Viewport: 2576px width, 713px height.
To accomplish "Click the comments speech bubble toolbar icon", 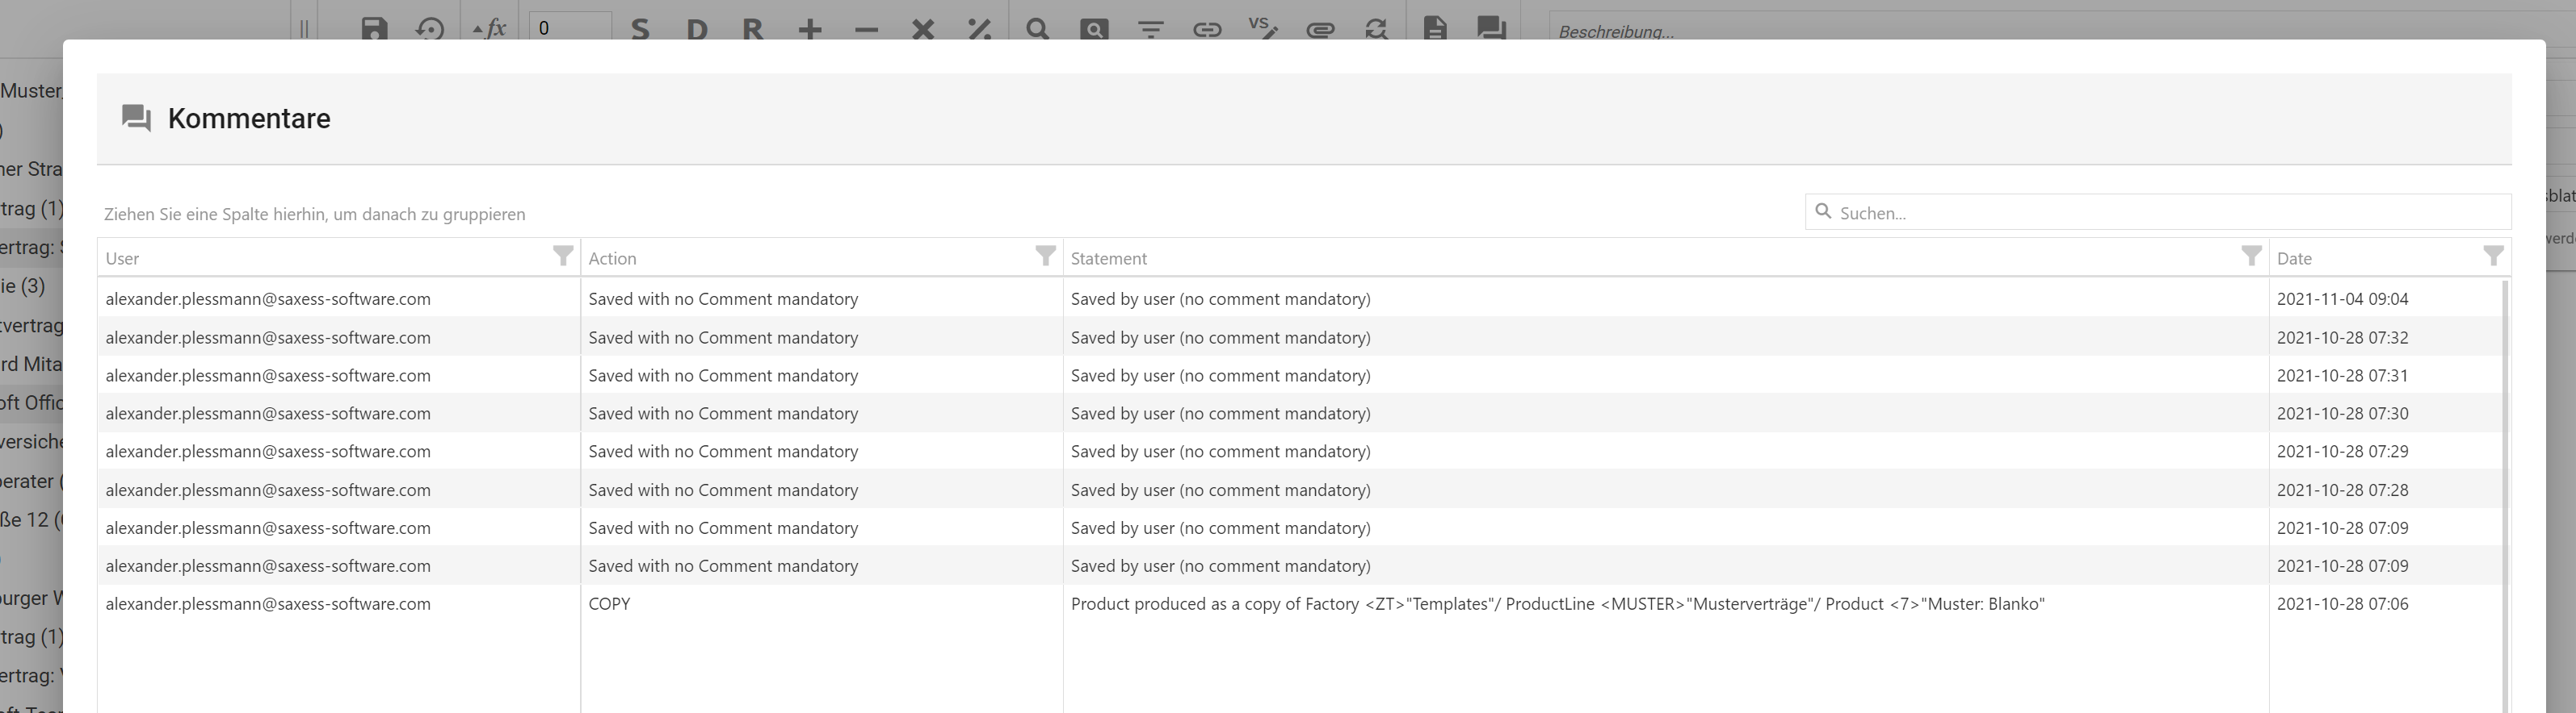I will [x=1491, y=28].
